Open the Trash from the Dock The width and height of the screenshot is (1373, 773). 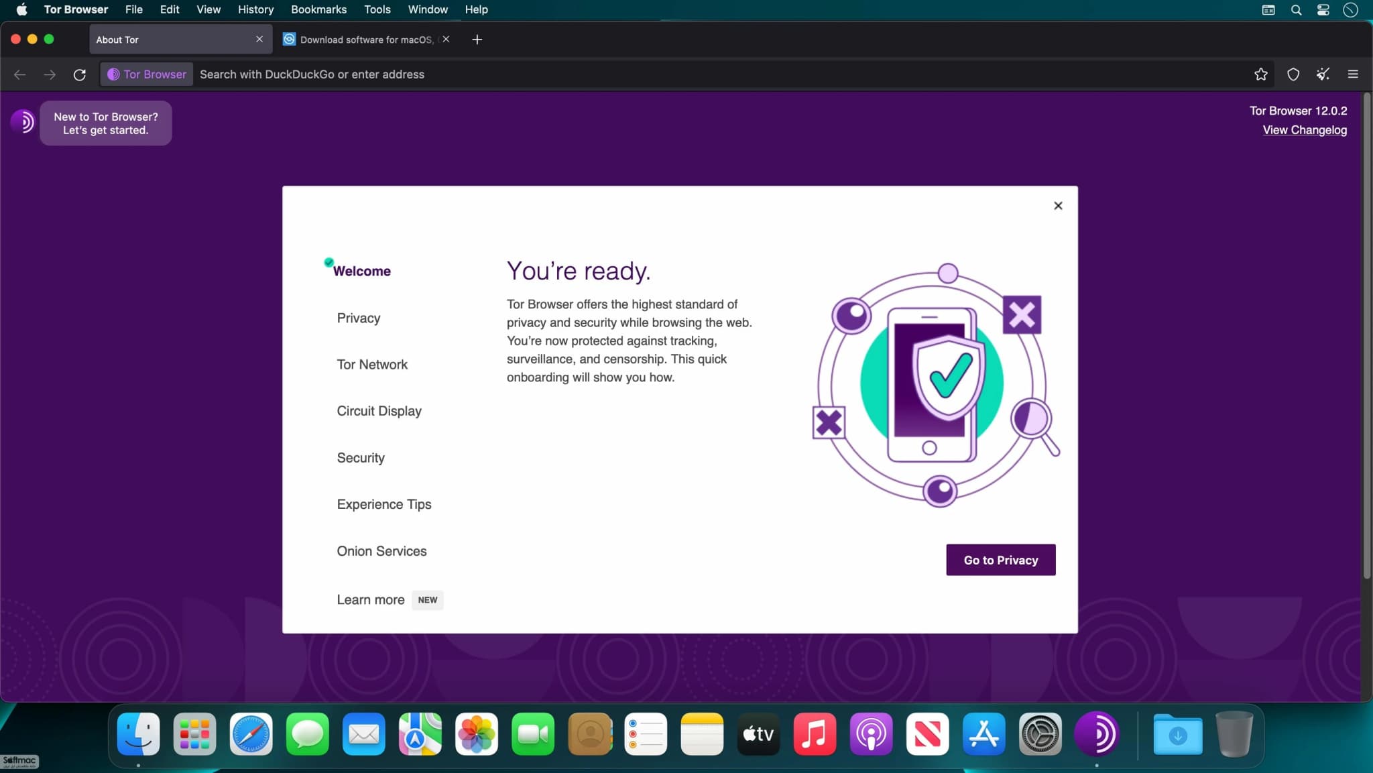click(1234, 734)
